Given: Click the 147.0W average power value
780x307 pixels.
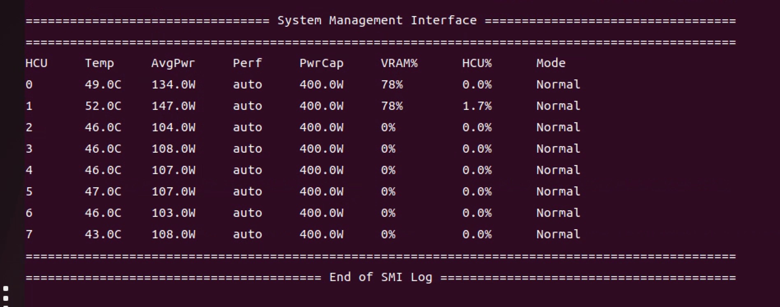Looking at the screenshot, I should click(173, 106).
